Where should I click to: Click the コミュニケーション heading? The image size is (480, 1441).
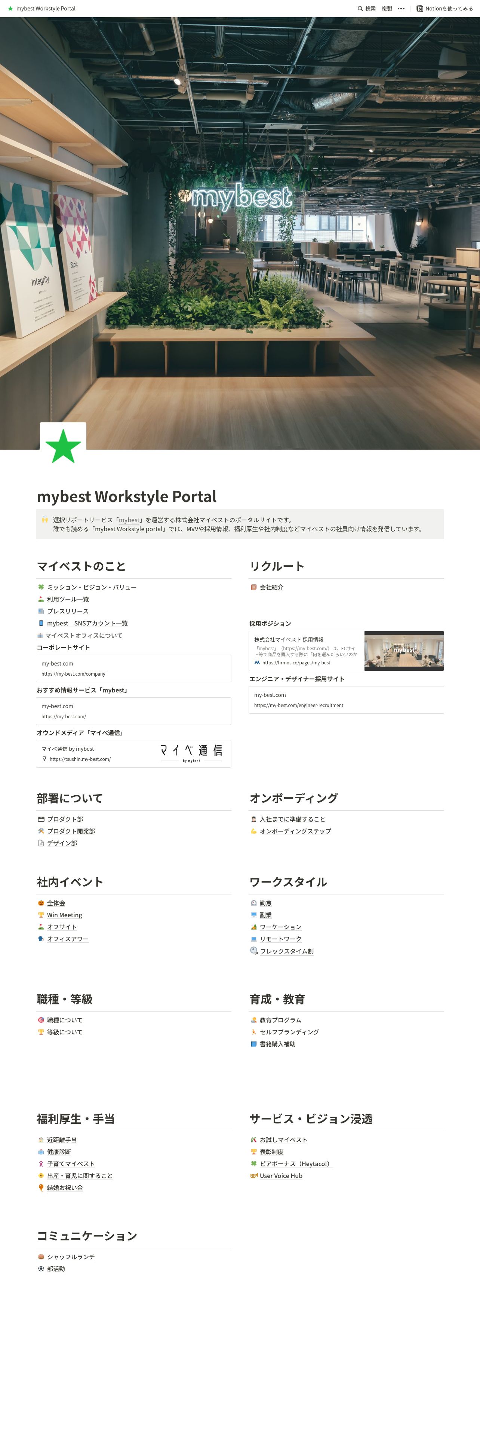pos(87,1236)
